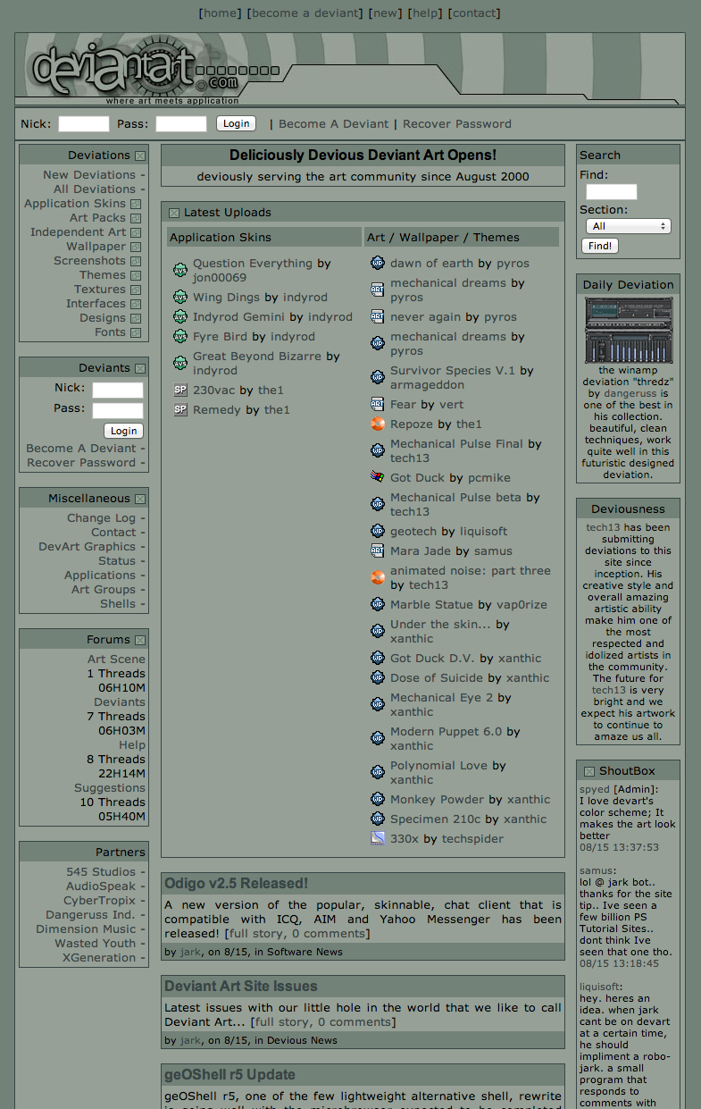
Task: Click the orange ball icon beside Repoze
Action: 378,424
